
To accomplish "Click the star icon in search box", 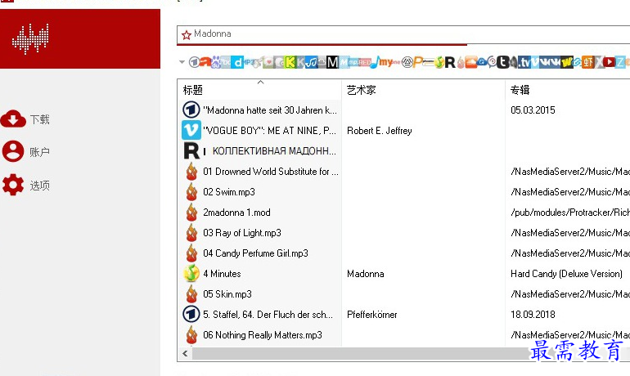I will click(186, 35).
